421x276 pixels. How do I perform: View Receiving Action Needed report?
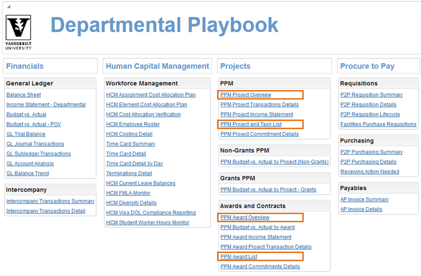pyautogui.click(x=369, y=172)
